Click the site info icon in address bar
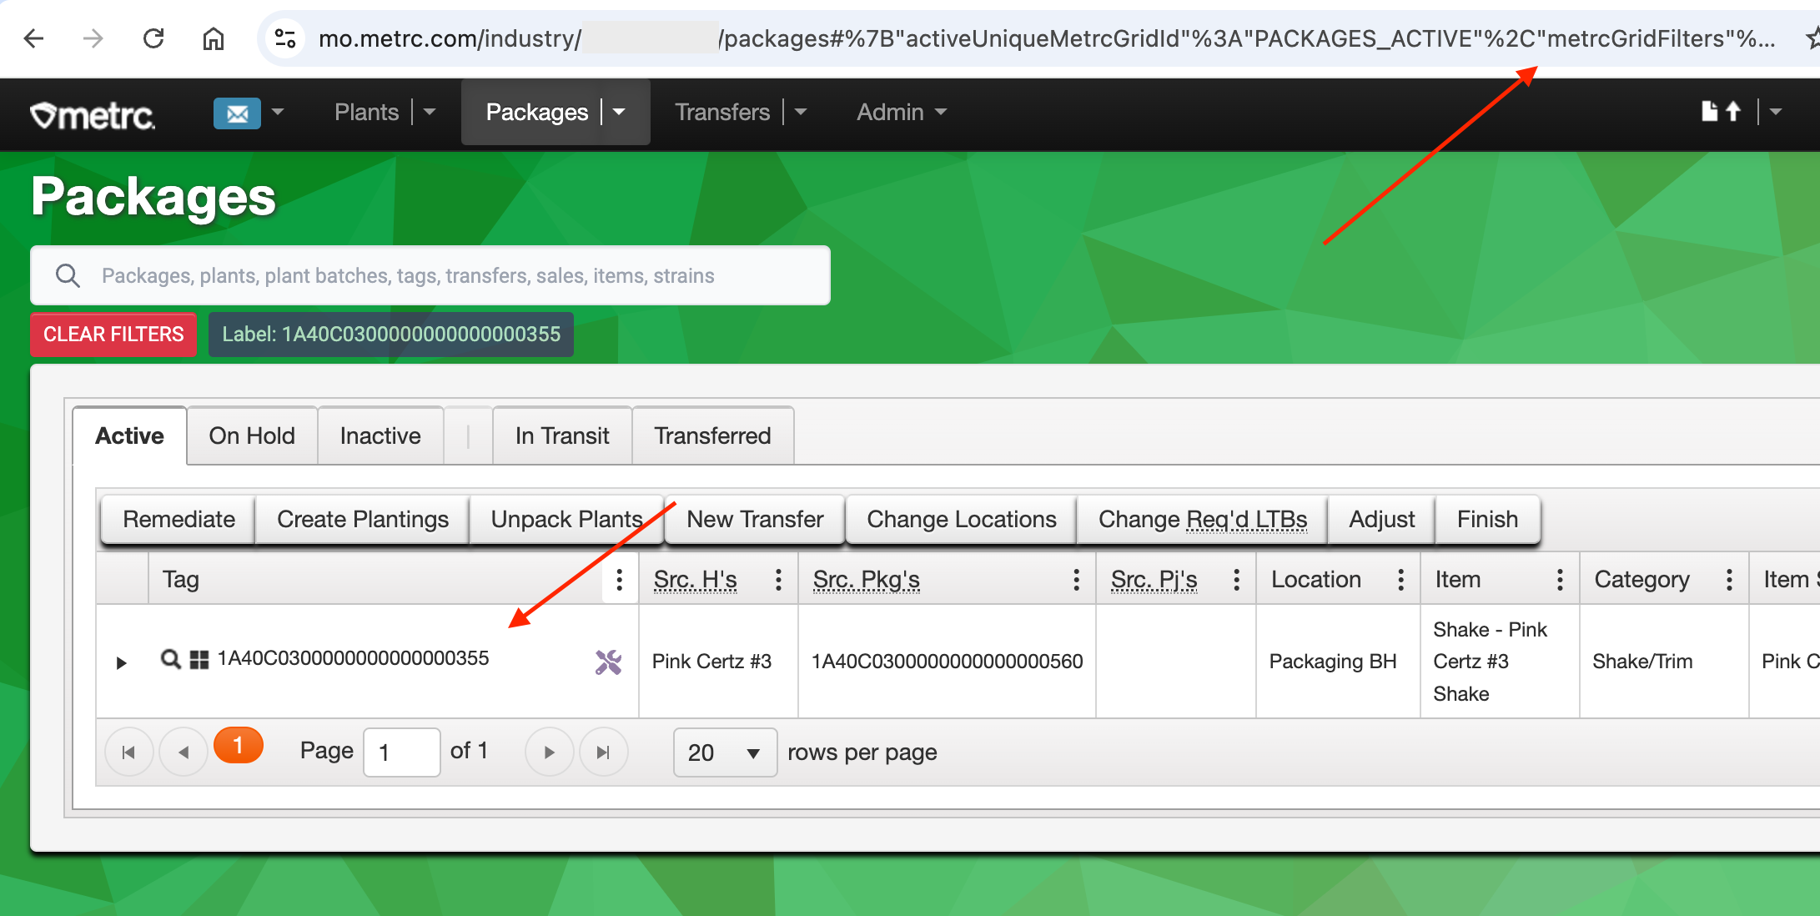 (x=285, y=38)
